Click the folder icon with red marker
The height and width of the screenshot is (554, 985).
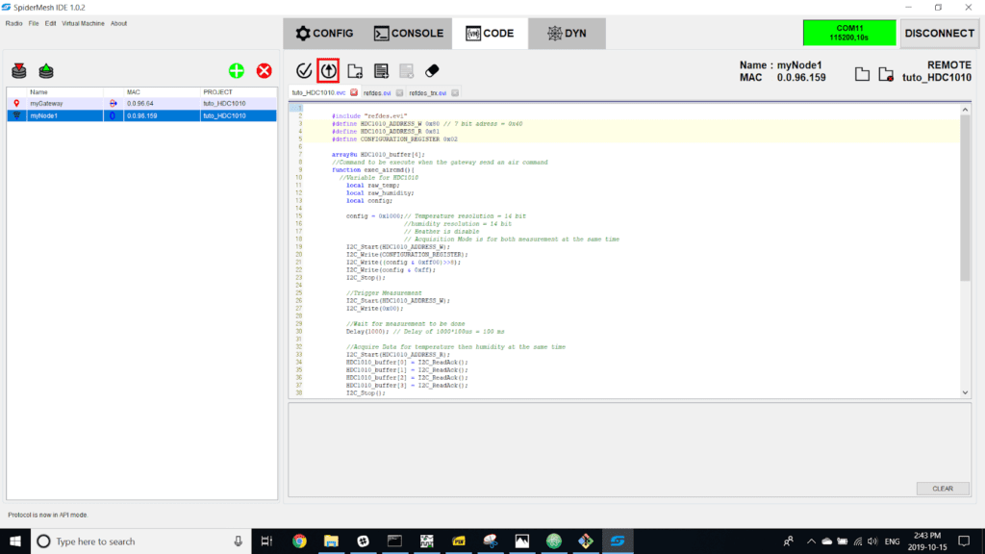tap(886, 74)
